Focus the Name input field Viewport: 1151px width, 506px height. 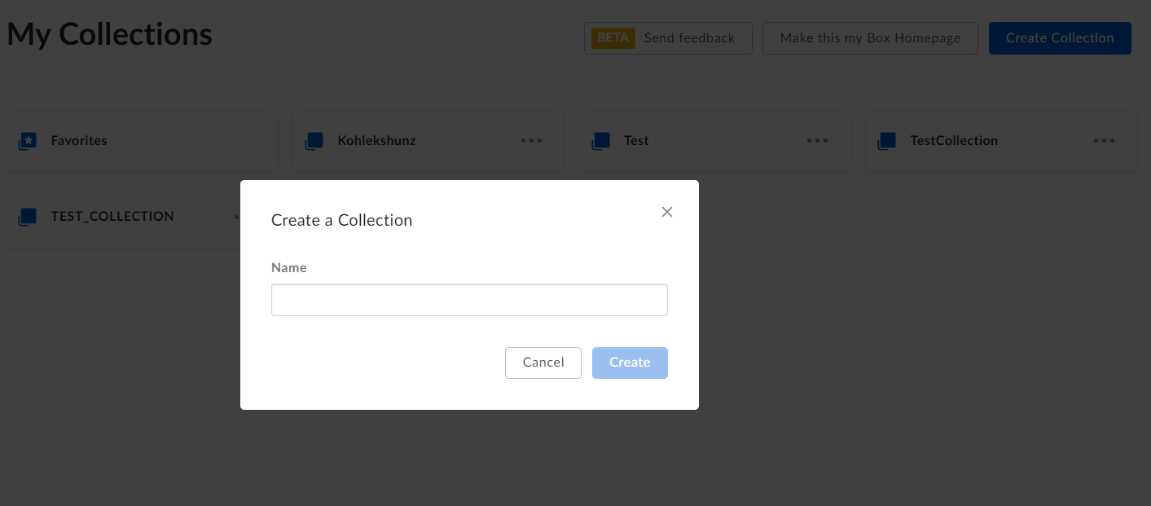coord(469,300)
